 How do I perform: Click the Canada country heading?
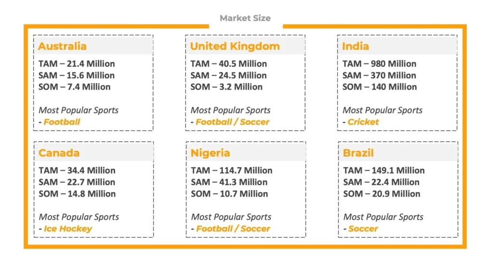(x=59, y=153)
